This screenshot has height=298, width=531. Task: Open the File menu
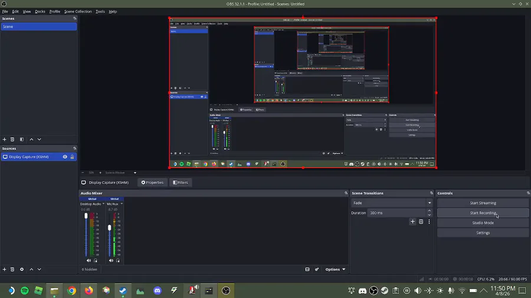click(x=5, y=12)
